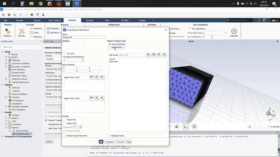Click third icon beside Report Files
Image resolution: width=280 pixels, height=157 pixels.
pyautogui.click(x=102, y=77)
